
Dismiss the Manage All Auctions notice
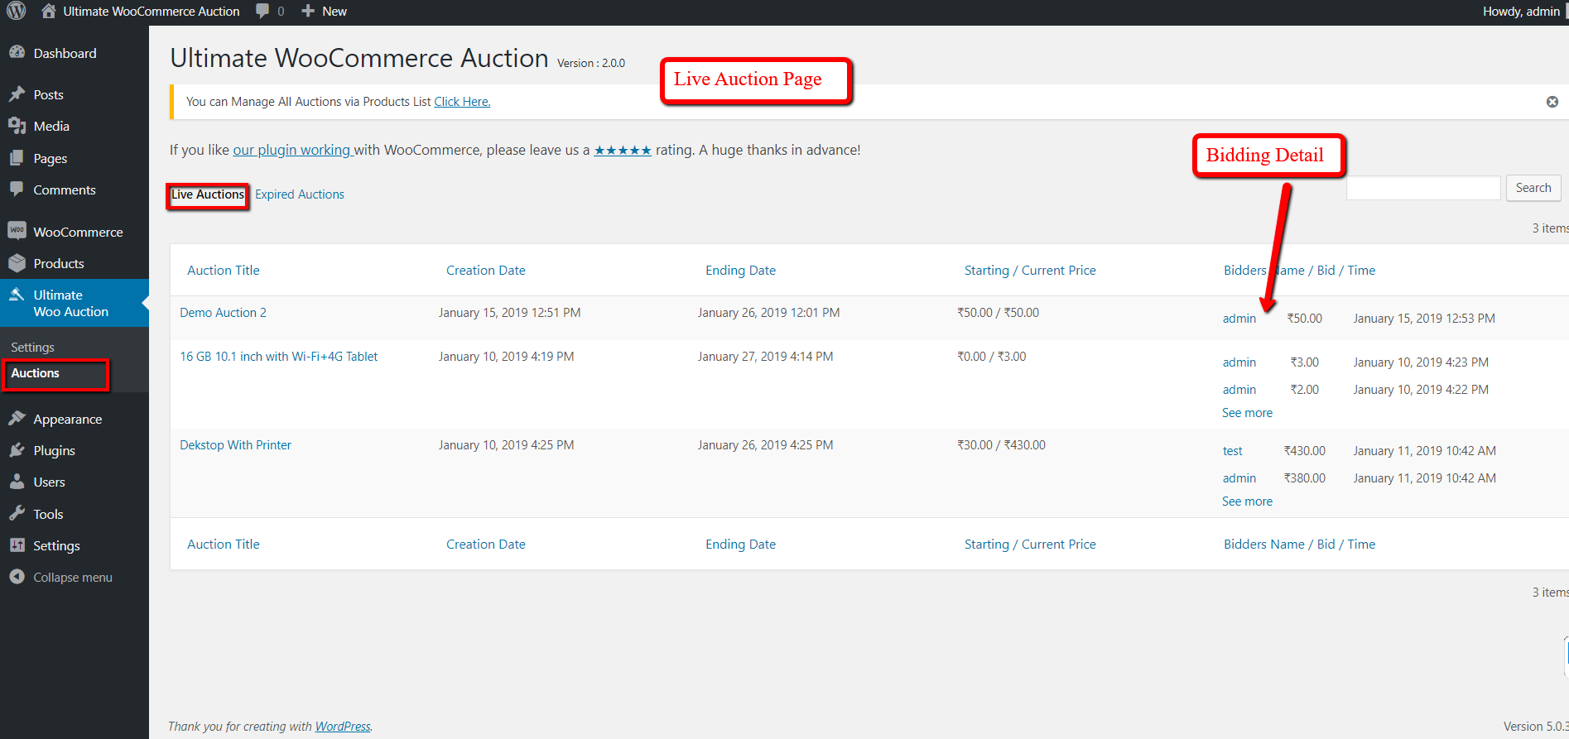click(1552, 102)
